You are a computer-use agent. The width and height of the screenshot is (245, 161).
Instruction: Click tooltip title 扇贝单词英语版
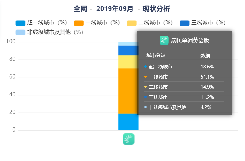[x=190, y=40]
